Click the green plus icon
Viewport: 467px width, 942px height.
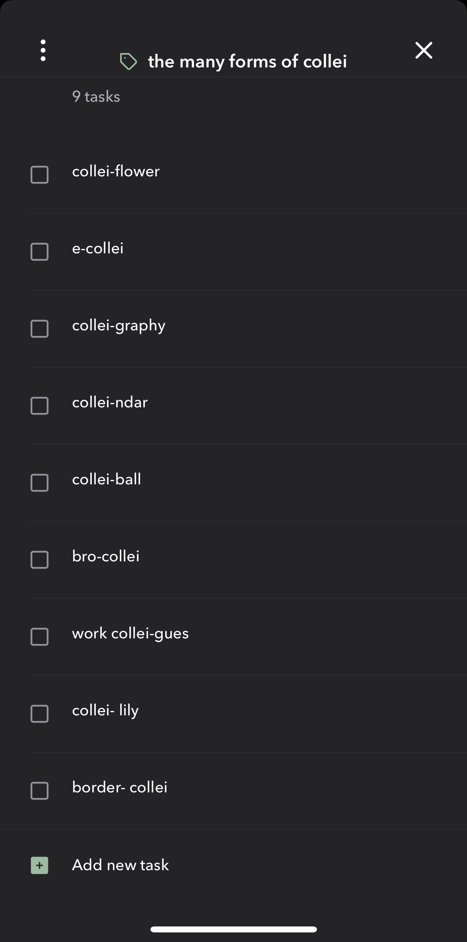(x=40, y=865)
